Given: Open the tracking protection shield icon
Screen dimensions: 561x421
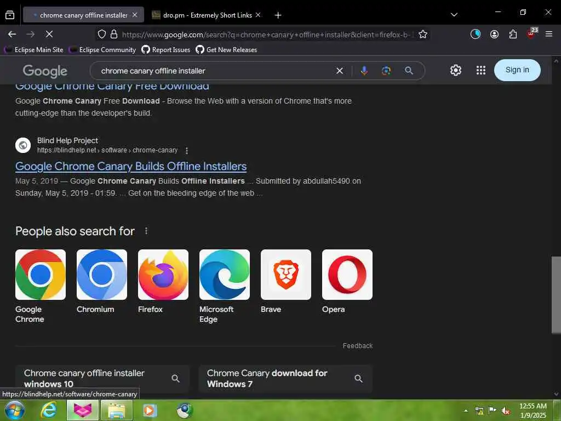Looking at the screenshot, I should click(x=102, y=35).
